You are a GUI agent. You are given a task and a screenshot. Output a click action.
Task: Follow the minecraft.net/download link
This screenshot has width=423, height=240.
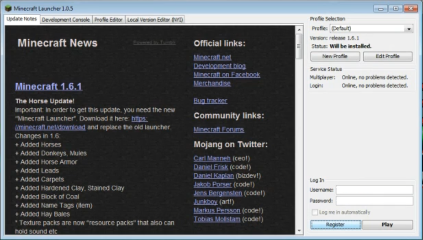coord(50,127)
